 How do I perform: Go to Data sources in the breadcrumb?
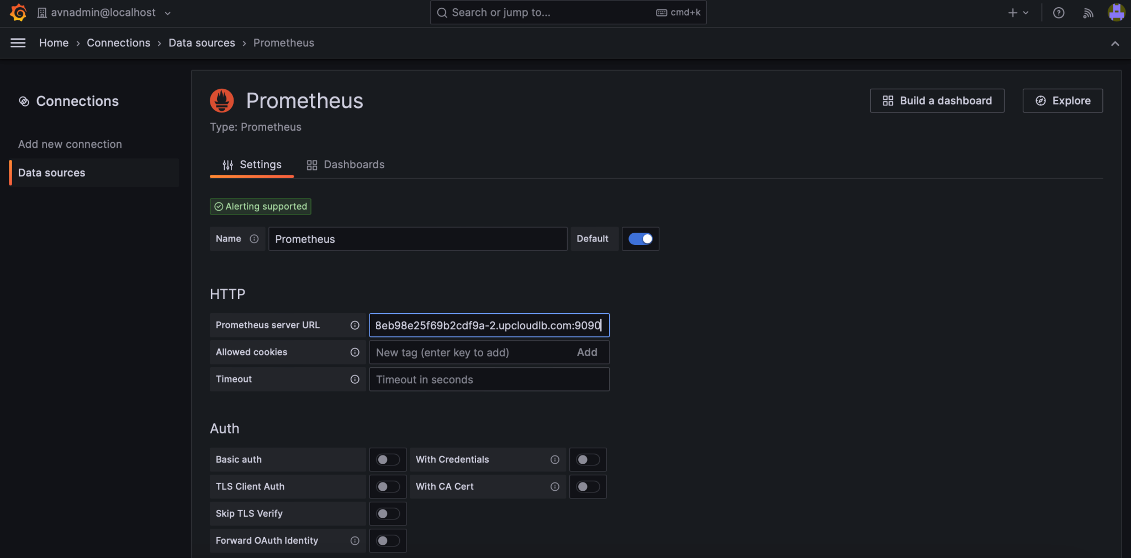click(202, 43)
